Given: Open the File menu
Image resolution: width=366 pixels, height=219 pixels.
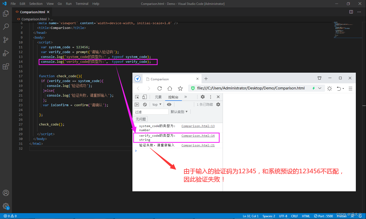Looking at the screenshot, I should (13, 4).
